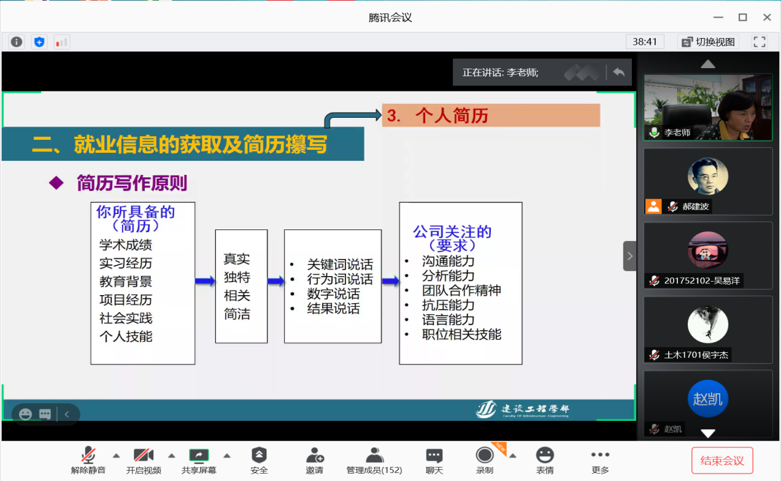Switch view with 切换视图 button
Viewport: 781px width, 481px height.
[709, 42]
